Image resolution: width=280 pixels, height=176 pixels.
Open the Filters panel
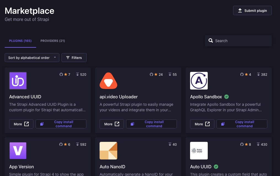coord(74,58)
